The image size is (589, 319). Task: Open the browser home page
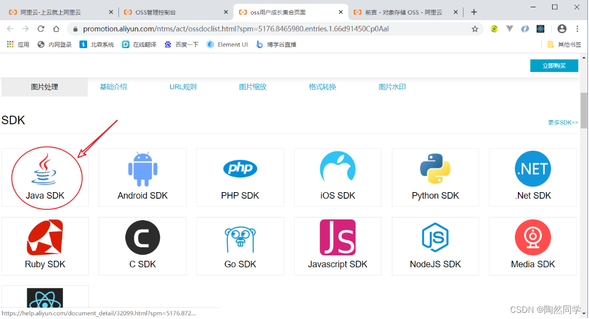coord(56,29)
